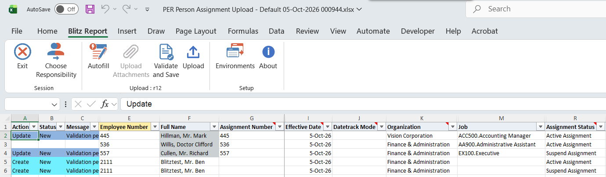The width and height of the screenshot is (606, 177).
Task: Click cell Willis, Doctor Clifford
Action: 189,144
